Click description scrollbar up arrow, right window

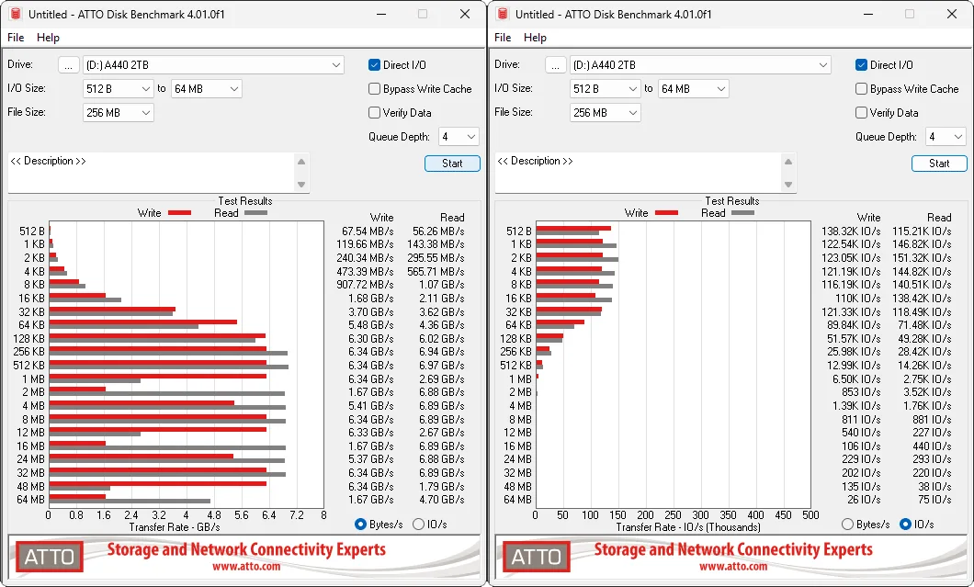pyautogui.click(x=788, y=162)
